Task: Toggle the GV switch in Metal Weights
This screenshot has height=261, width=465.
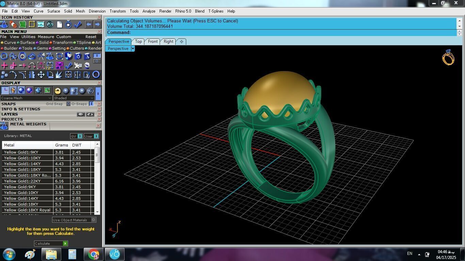Action: (80, 136)
